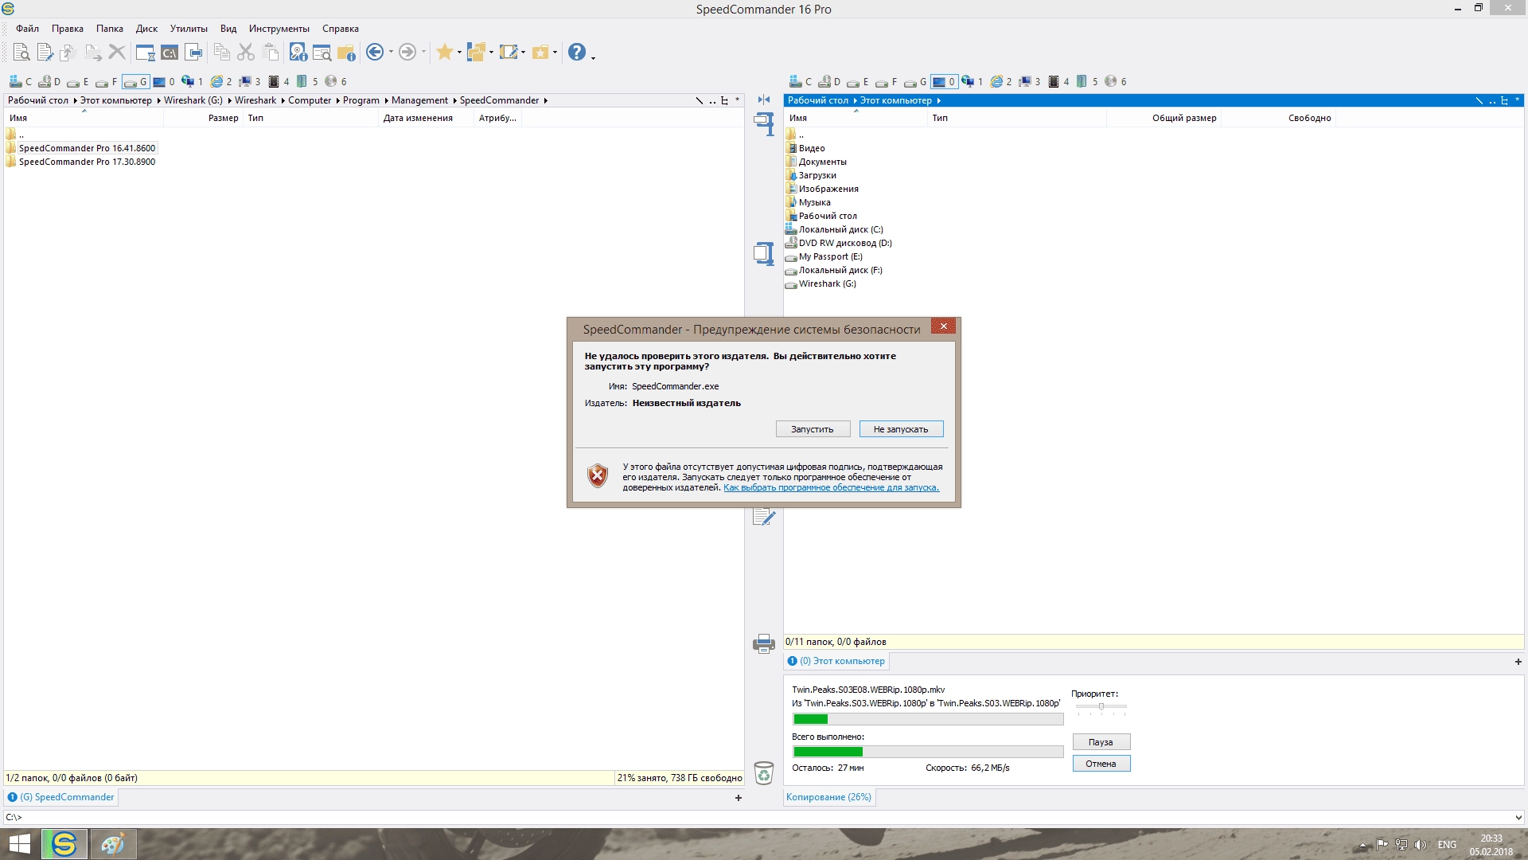Image resolution: width=1528 pixels, height=860 pixels.
Task: Click the Отмена copy button
Action: [x=1101, y=764]
